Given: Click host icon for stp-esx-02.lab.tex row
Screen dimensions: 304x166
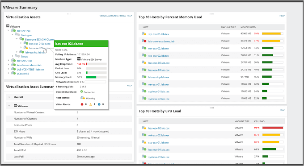Looking at the screenshot, I should (x=144, y=55).
